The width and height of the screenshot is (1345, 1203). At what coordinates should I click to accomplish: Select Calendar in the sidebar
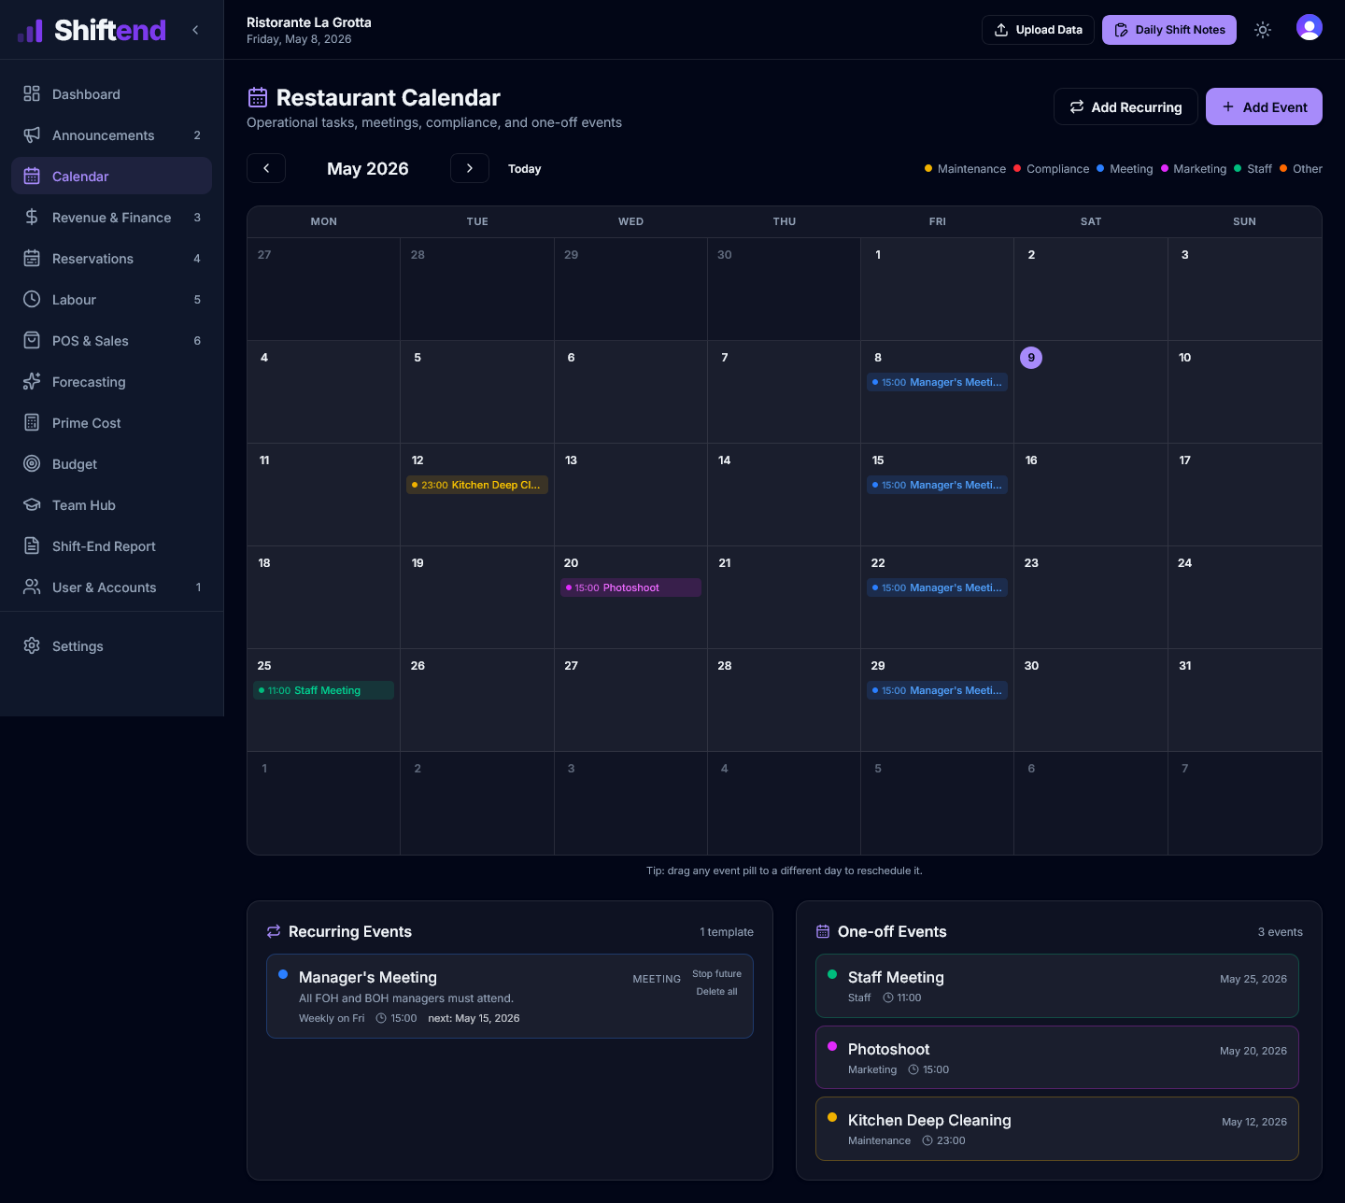point(111,177)
